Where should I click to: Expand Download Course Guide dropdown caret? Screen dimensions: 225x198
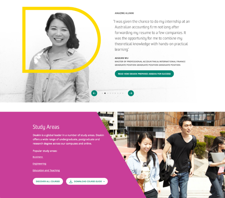pyautogui.click(x=104, y=181)
